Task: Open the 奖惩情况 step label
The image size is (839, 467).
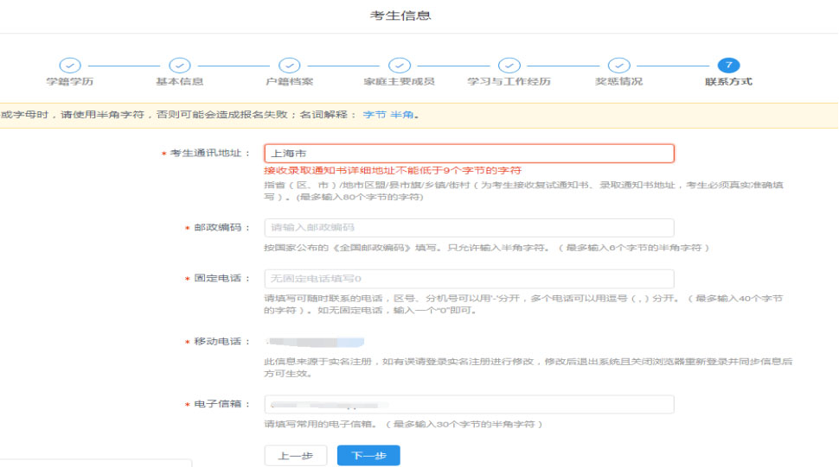Action: 618,82
